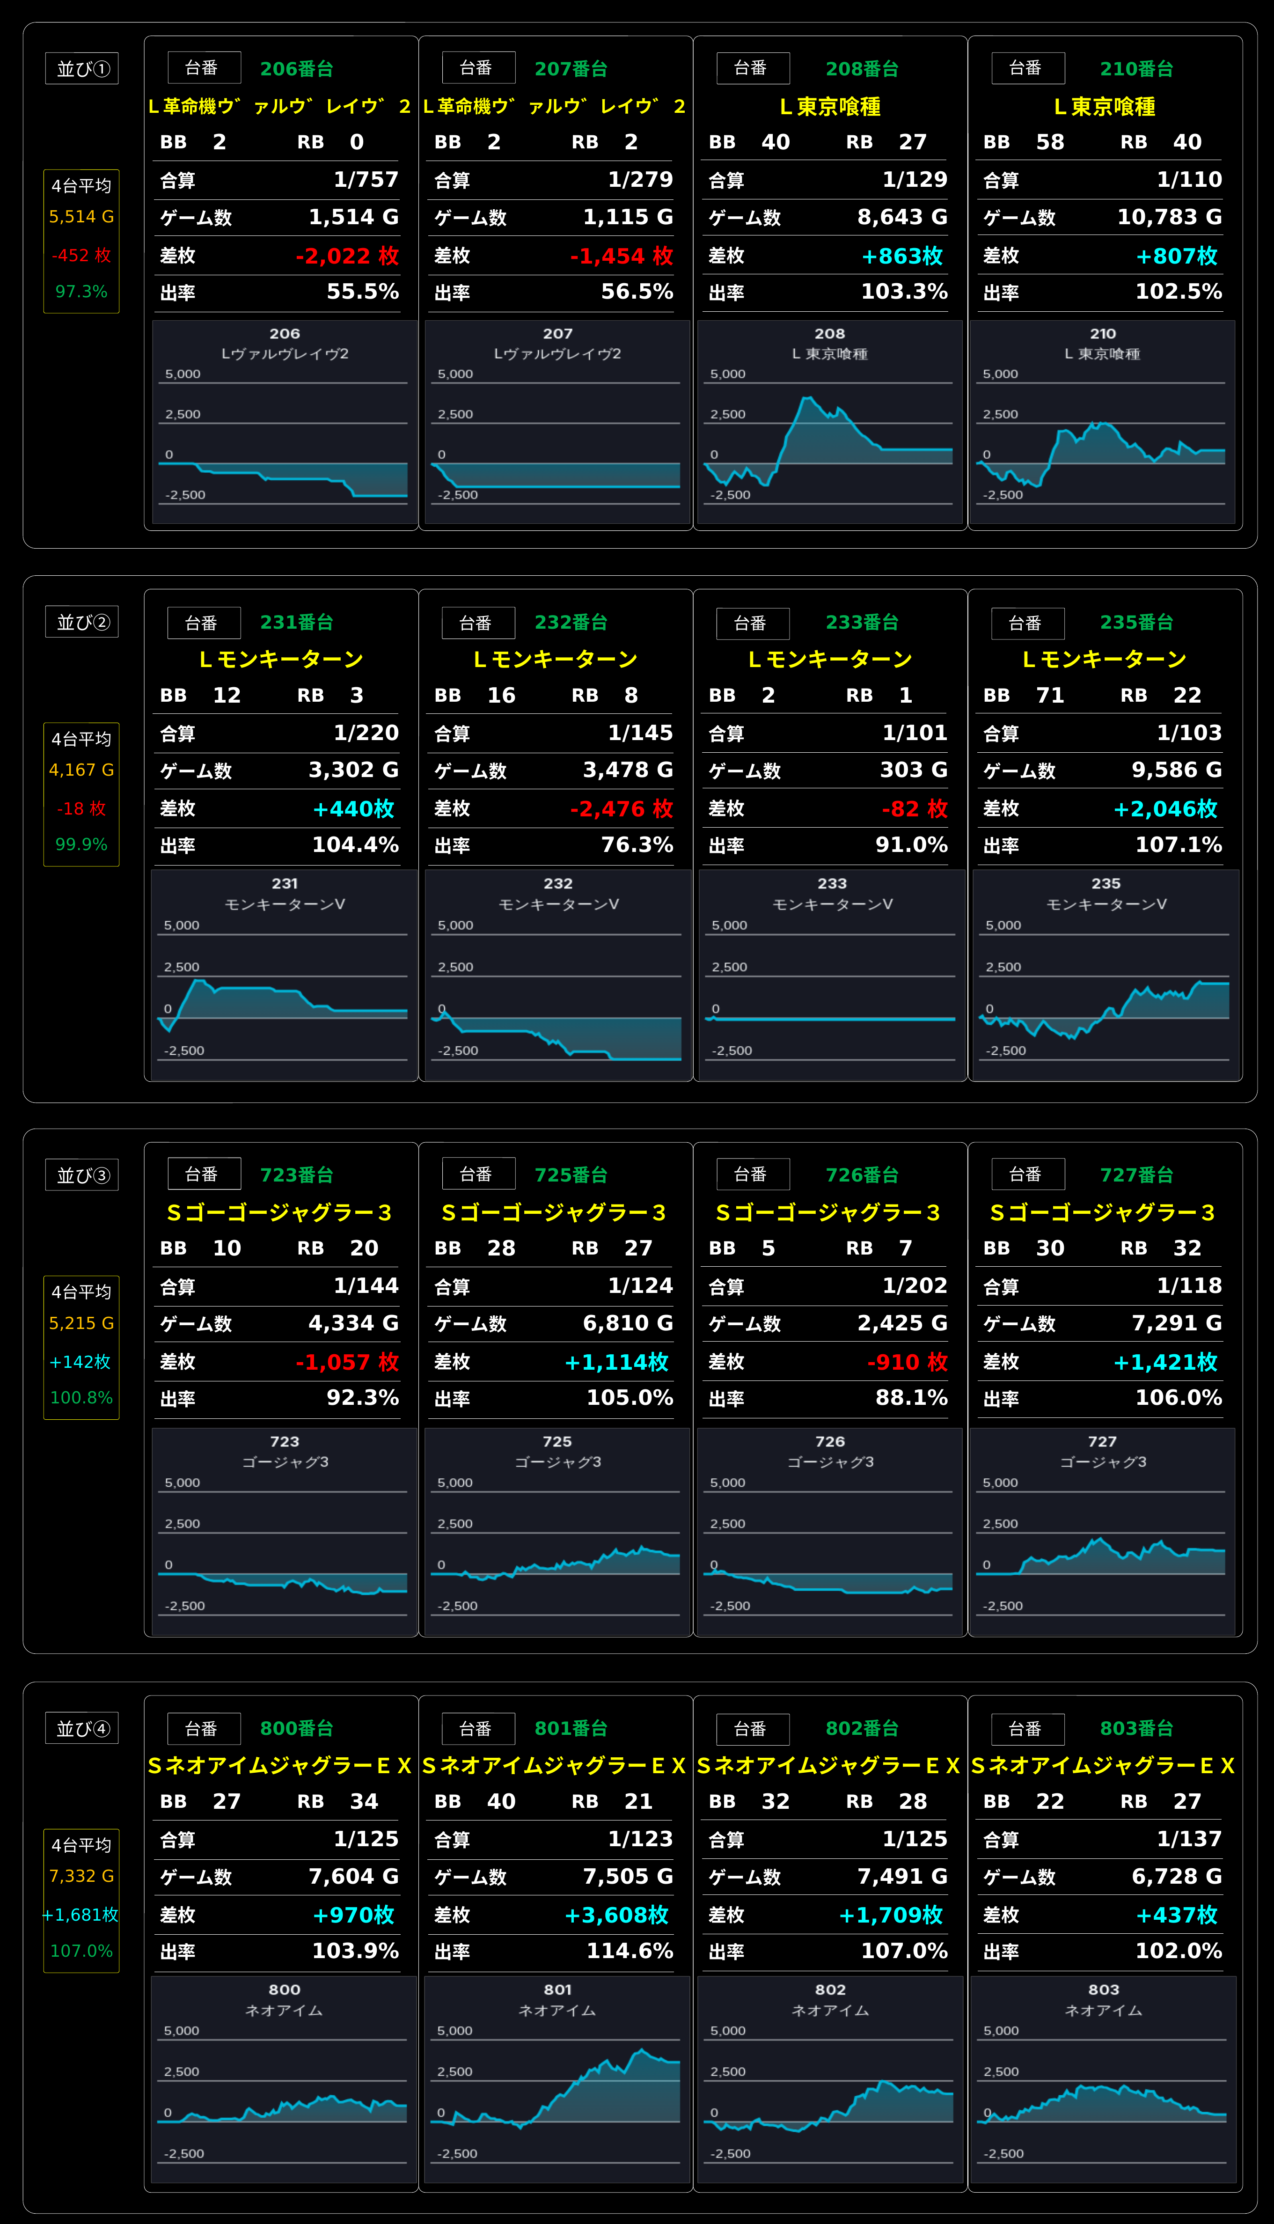Click the 並び④ group label

point(82,1728)
